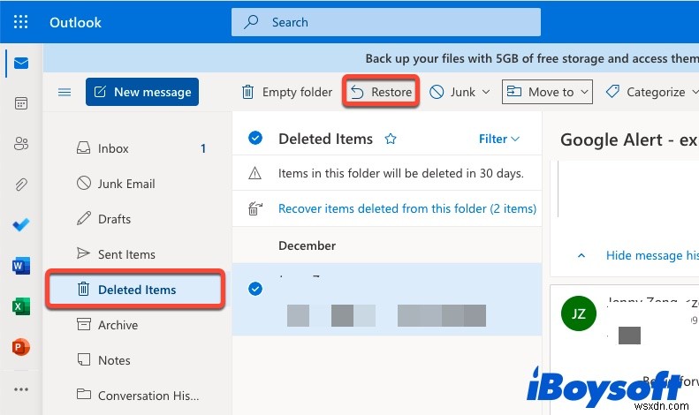
Task: Collapse message history chevron
Action: click(x=581, y=255)
